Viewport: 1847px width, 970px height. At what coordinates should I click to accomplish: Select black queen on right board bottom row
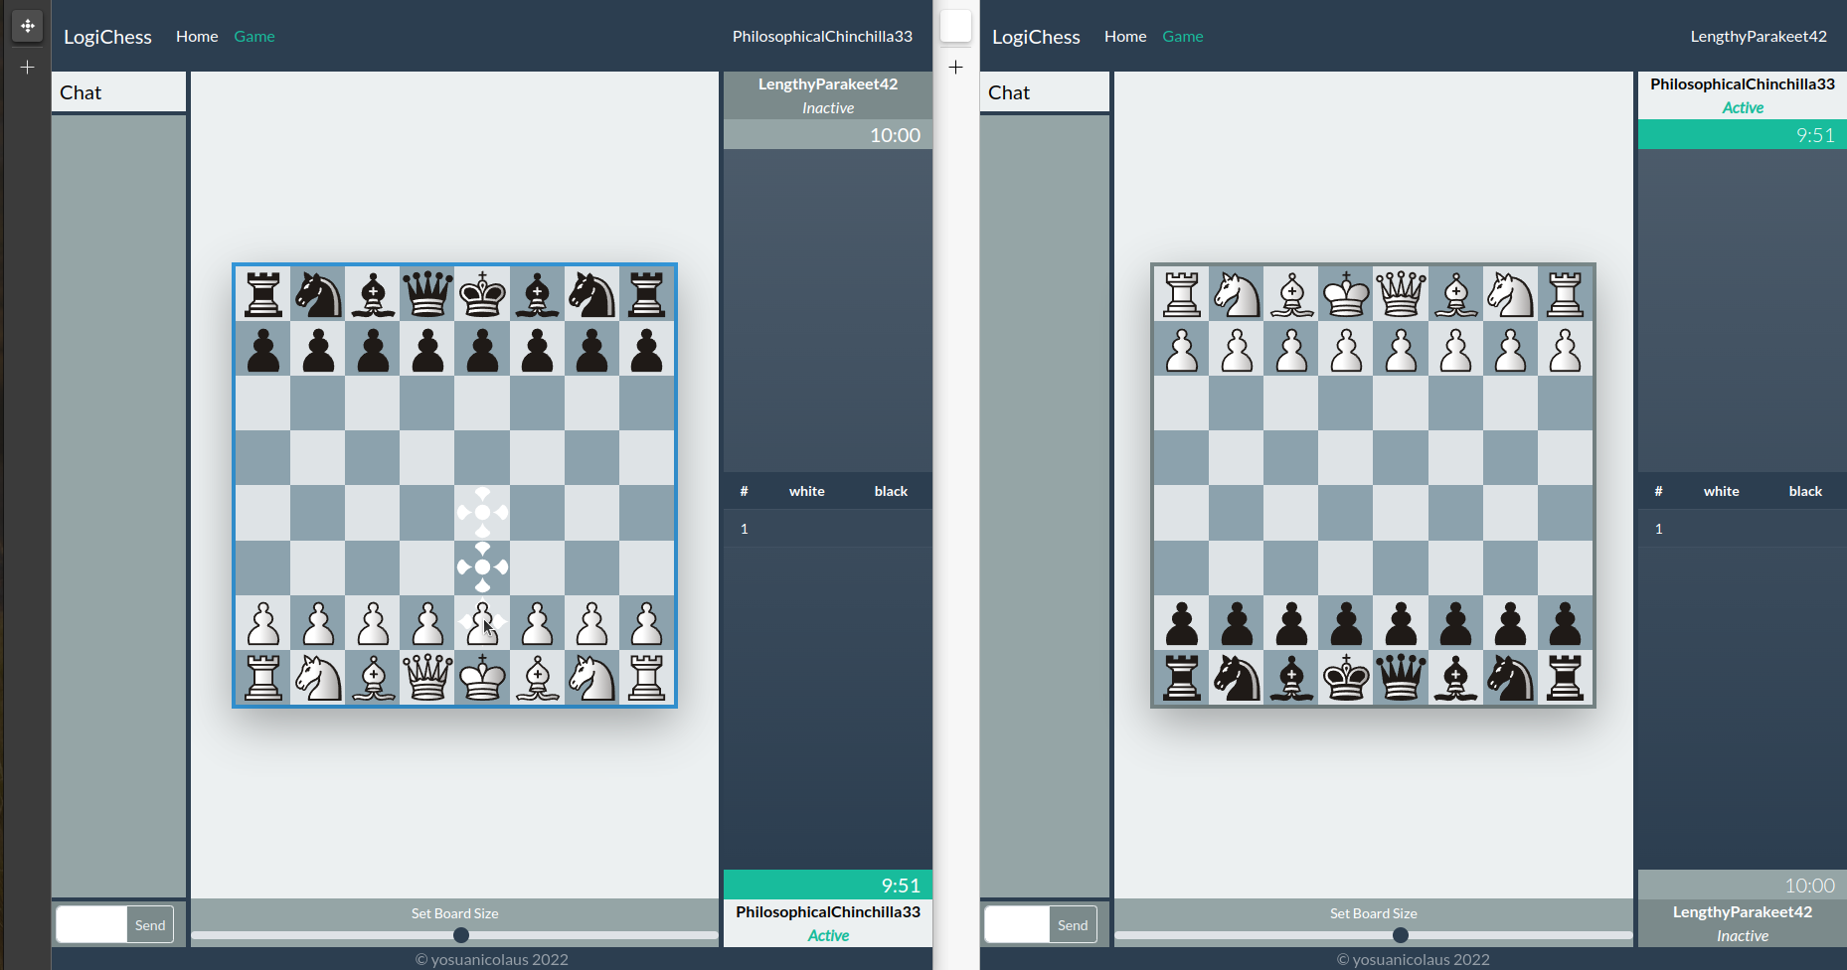pos(1401,678)
